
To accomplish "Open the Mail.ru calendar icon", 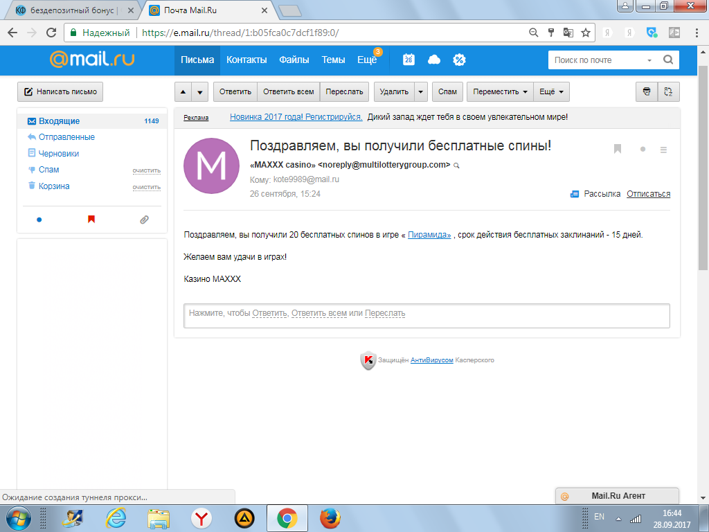I will point(409,60).
